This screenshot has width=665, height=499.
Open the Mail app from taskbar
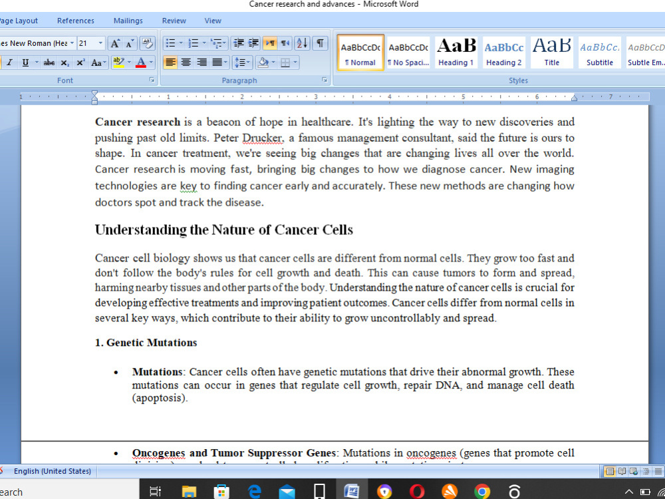tap(287, 492)
